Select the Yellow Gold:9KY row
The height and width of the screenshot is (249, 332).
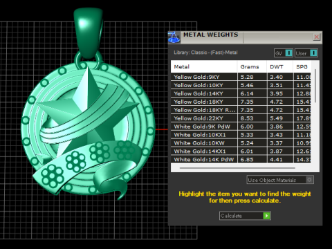pyautogui.click(x=241, y=77)
